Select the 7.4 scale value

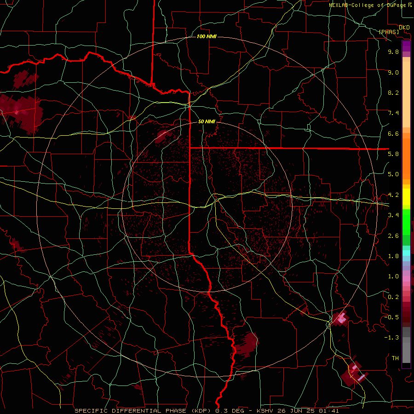(x=393, y=113)
